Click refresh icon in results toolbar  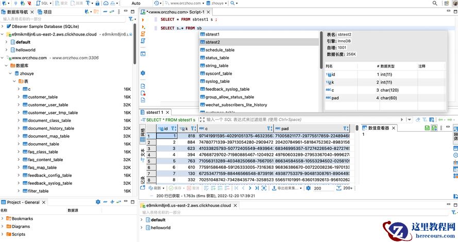(x=150, y=188)
